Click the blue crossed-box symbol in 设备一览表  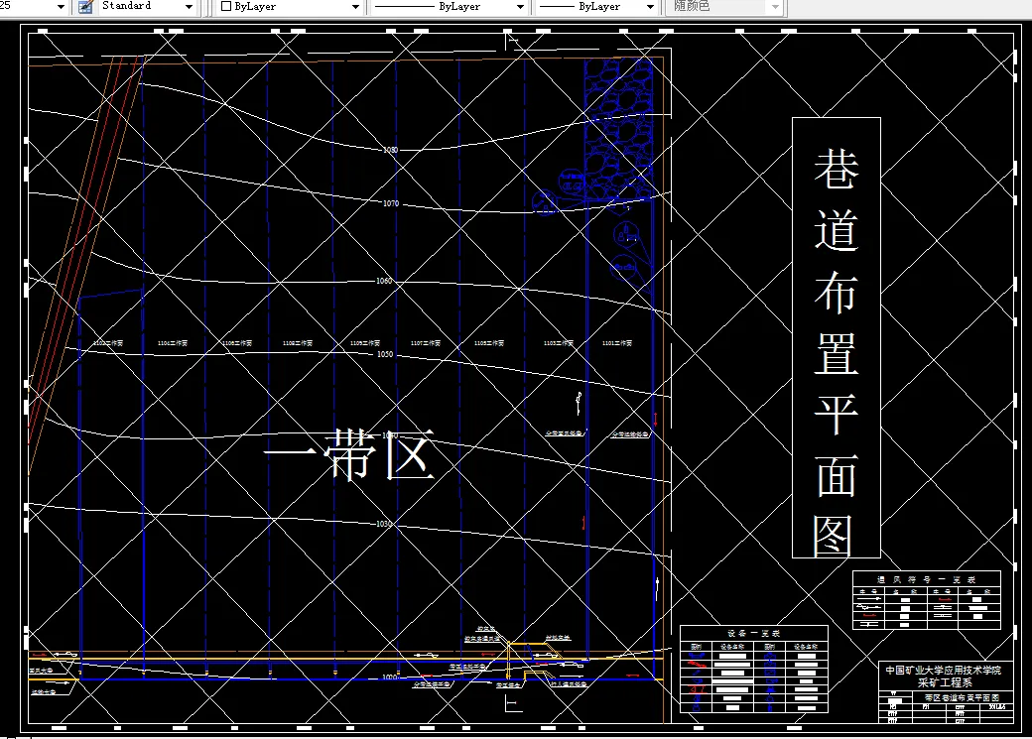[x=770, y=672]
